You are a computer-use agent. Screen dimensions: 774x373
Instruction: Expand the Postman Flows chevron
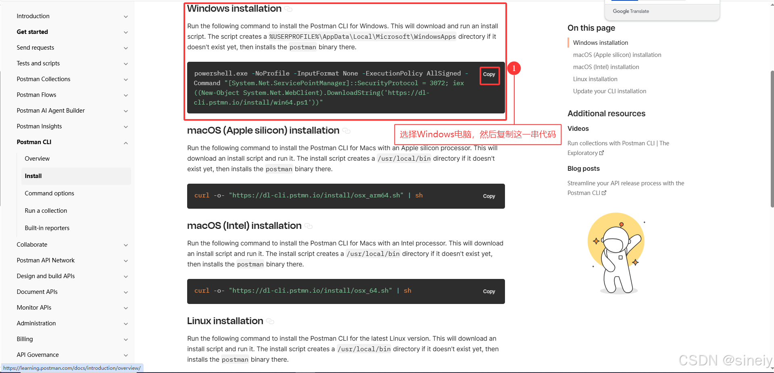126,95
